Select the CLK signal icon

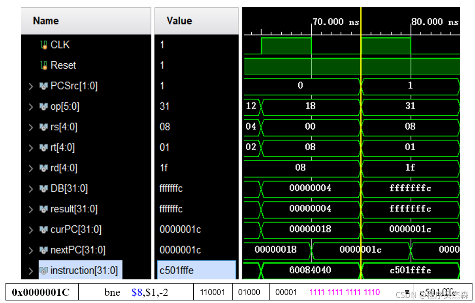pyautogui.click(x=44, y=45)
